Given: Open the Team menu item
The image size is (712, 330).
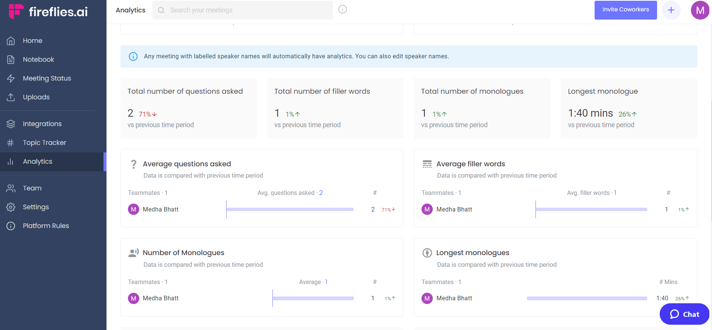Looking at the screenshot, I should pos(32,188).
